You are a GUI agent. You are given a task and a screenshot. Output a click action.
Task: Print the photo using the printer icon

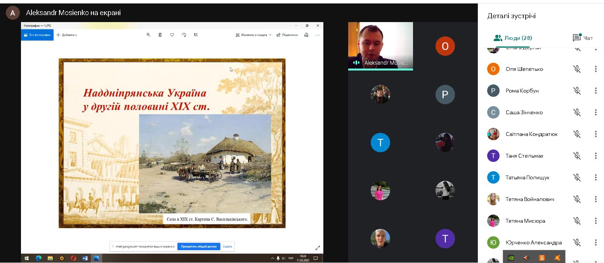306,35
